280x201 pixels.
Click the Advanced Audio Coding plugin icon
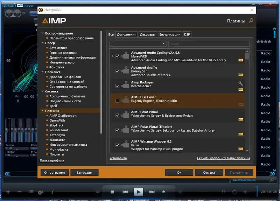point(125,55)
